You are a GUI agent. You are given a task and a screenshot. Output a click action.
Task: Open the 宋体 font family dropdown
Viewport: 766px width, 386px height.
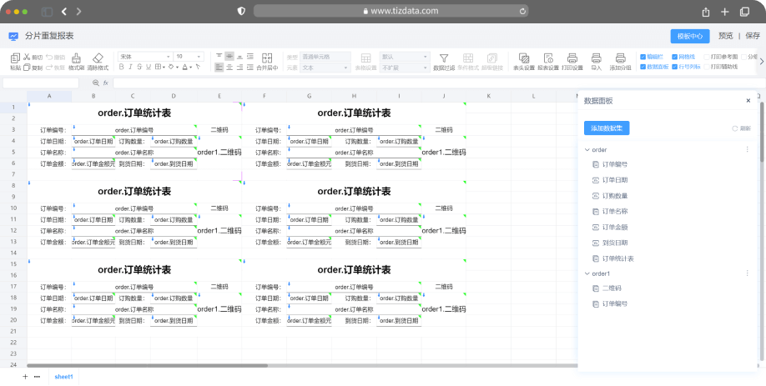click(x=144, y=57)
